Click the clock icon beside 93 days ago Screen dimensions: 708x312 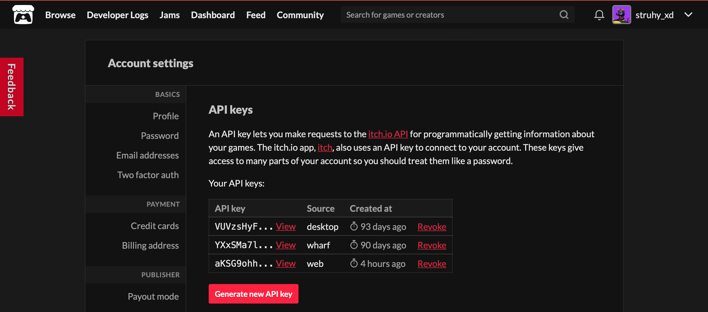point(354,226)
